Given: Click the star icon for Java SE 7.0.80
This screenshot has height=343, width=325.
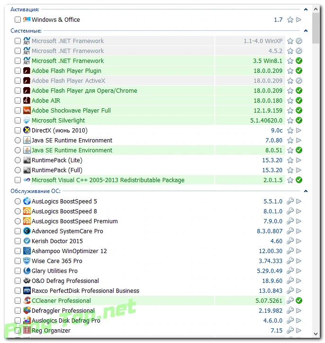Looking at the screenshot, I should pyautogui.click(x=290, y=141).
